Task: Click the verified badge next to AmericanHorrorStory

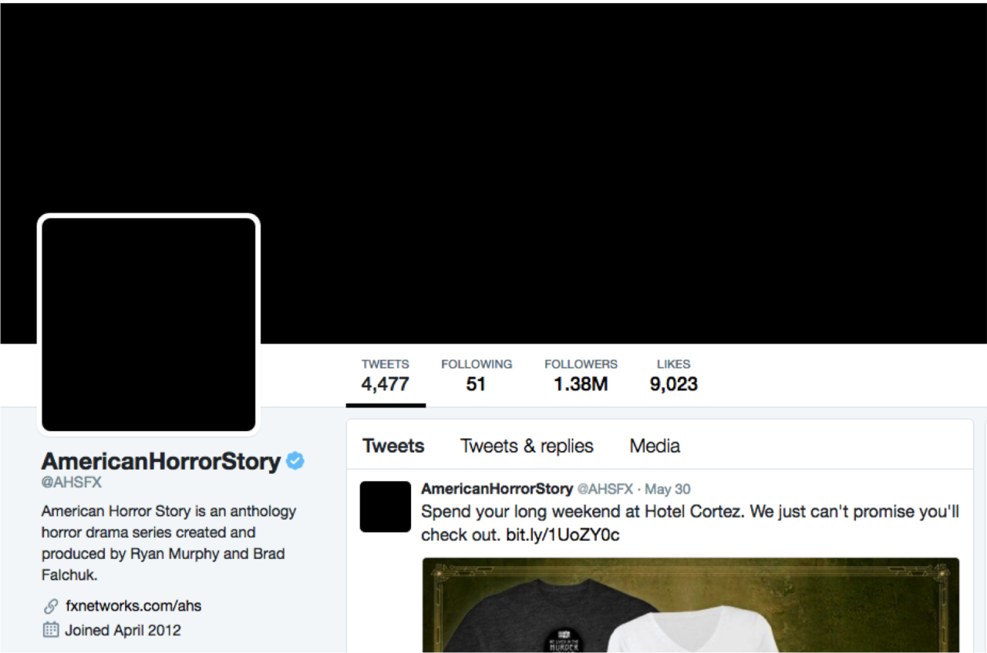Action: point(295,461)
